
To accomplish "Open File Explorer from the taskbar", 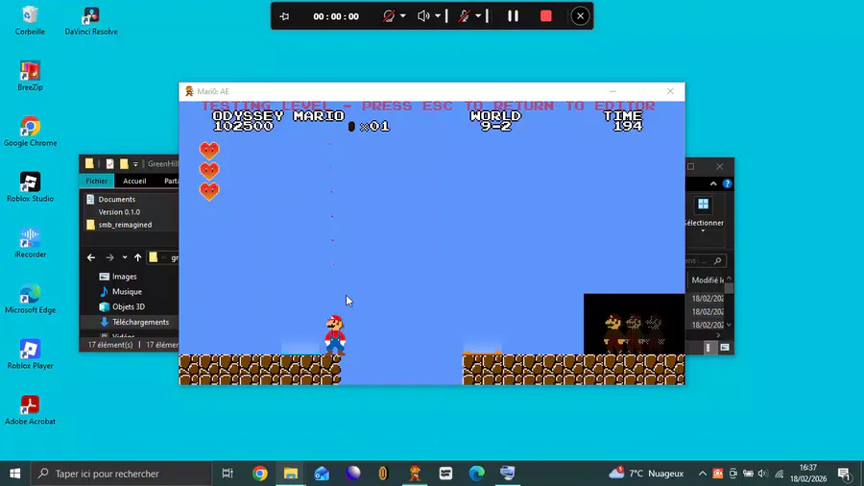I will (x=290, y=474).
